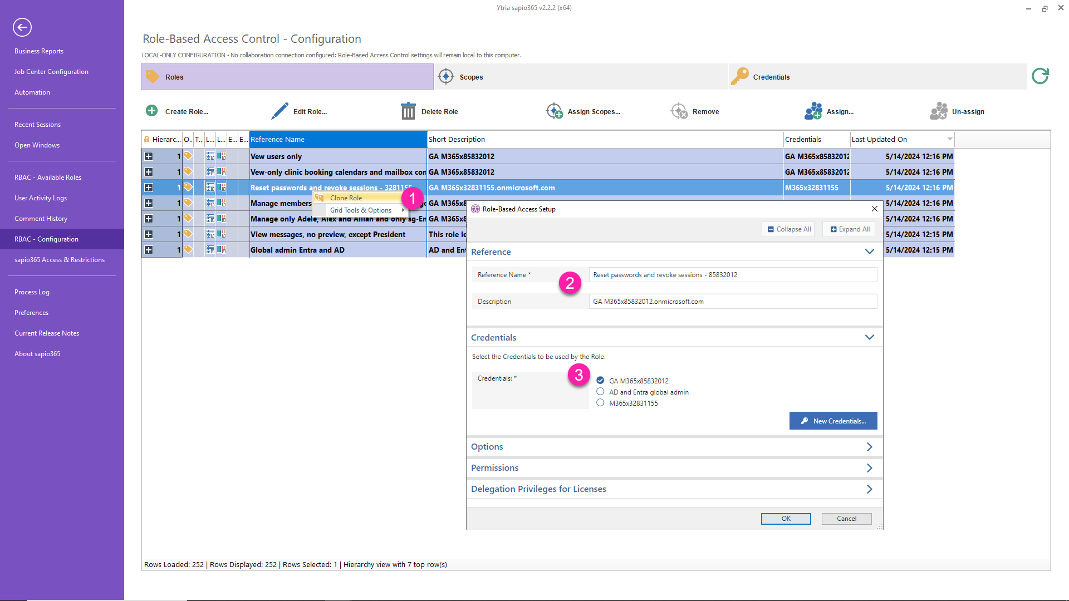Click the New Credentials button
The width and height of the screenshot is (1069, 601).
click(833, 421)
